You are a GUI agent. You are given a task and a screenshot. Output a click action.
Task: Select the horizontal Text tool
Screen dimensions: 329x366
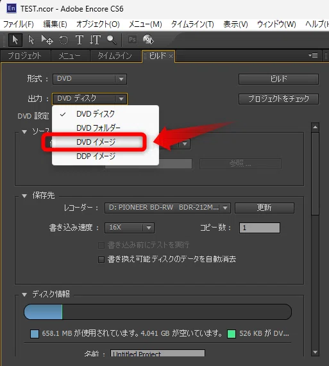[x=80, y=40]
